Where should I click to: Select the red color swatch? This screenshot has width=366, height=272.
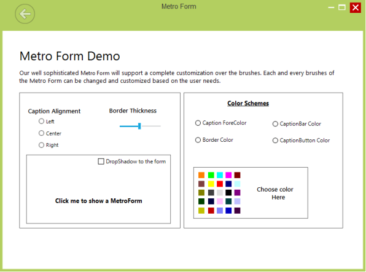(220, 184)
